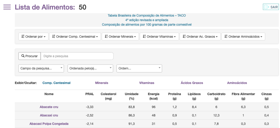The width and height of the screenshot is (280, 128).
Task: Open the Ordenar por dropdown
Action: pos(33,36)
